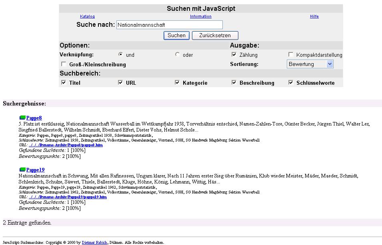
Task: Select the 'und' radio button
Action: tap(120, 55)
